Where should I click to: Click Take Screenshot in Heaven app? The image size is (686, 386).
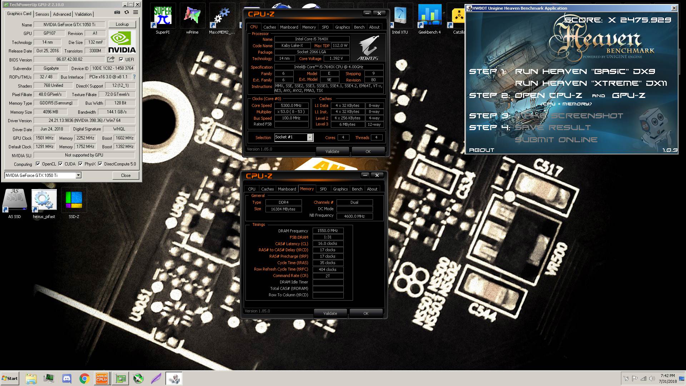569,116
